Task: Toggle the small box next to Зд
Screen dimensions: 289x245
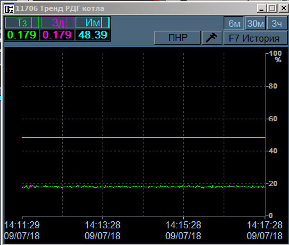Action: (70, 22)
